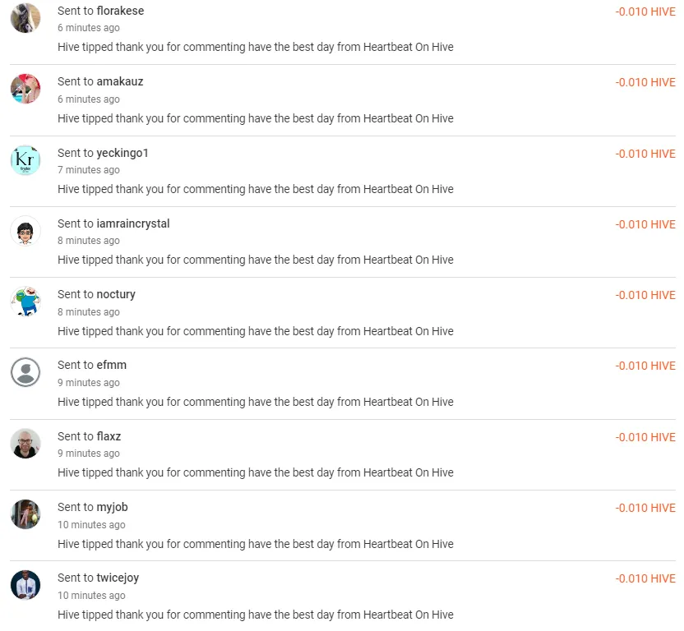Open the efmm account link
This screenshot has height=631, width=684.
point(112,365)
